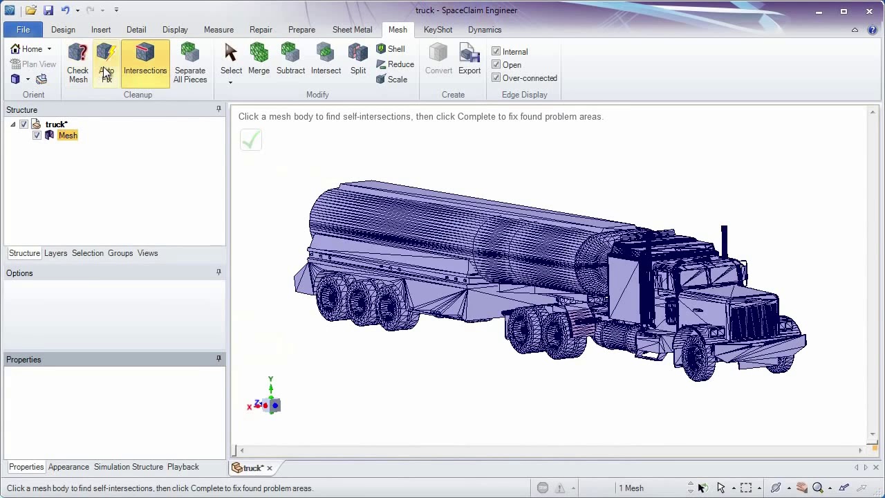Click the green Complete checkmark in the viewport
Screen dimensions: 885x498
250,140
